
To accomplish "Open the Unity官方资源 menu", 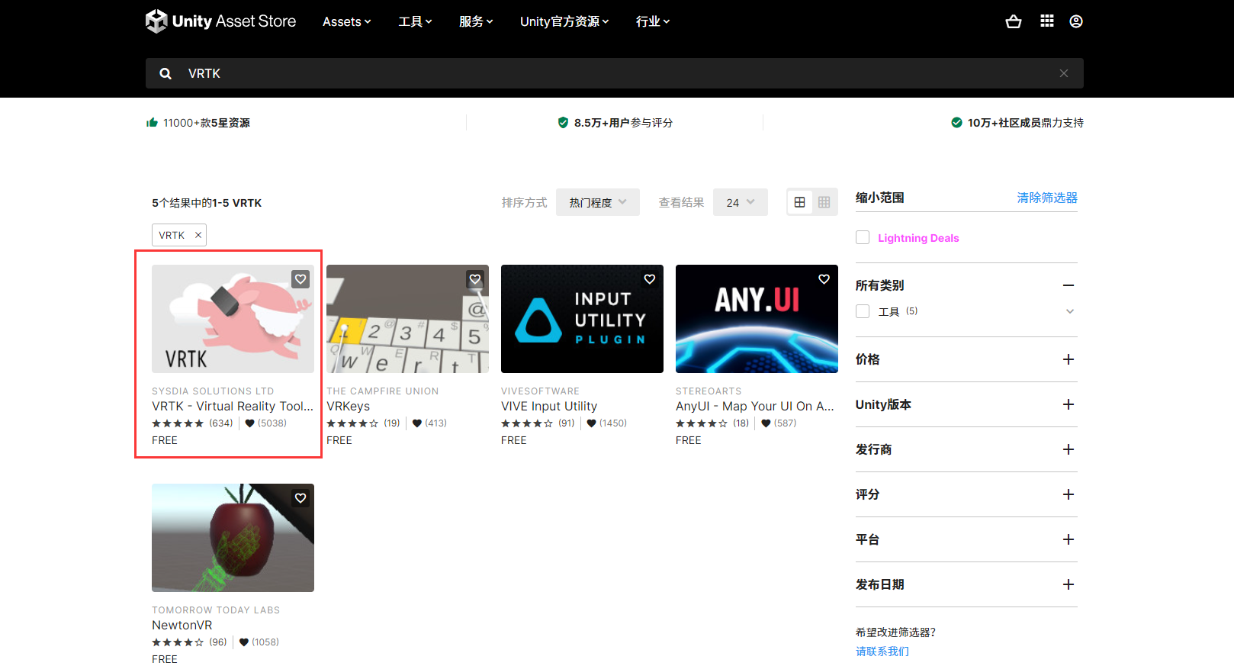I will [565, 21].
